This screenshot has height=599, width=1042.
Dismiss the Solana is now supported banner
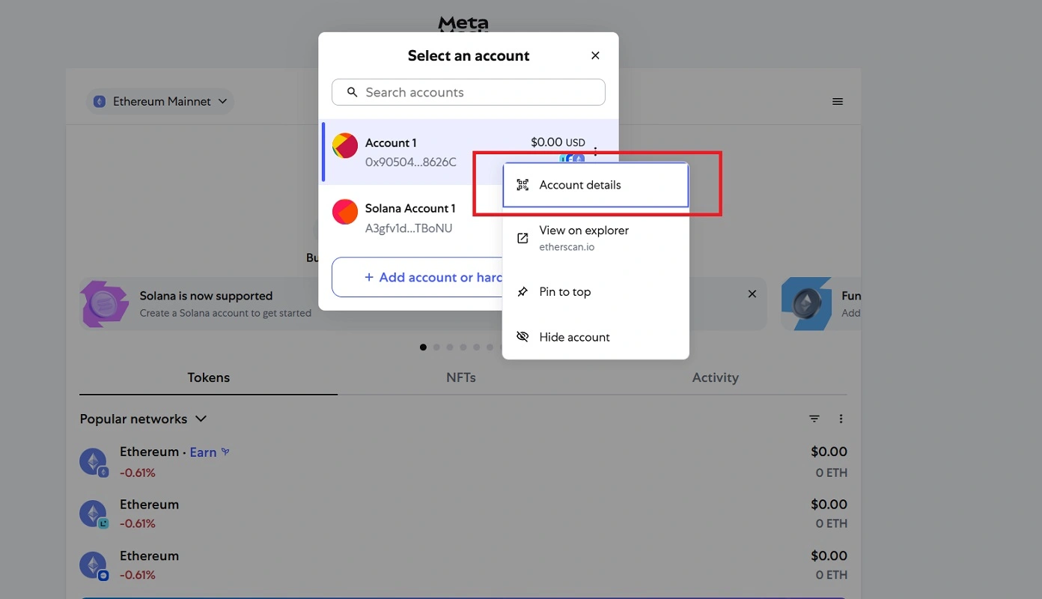point(752,294)
